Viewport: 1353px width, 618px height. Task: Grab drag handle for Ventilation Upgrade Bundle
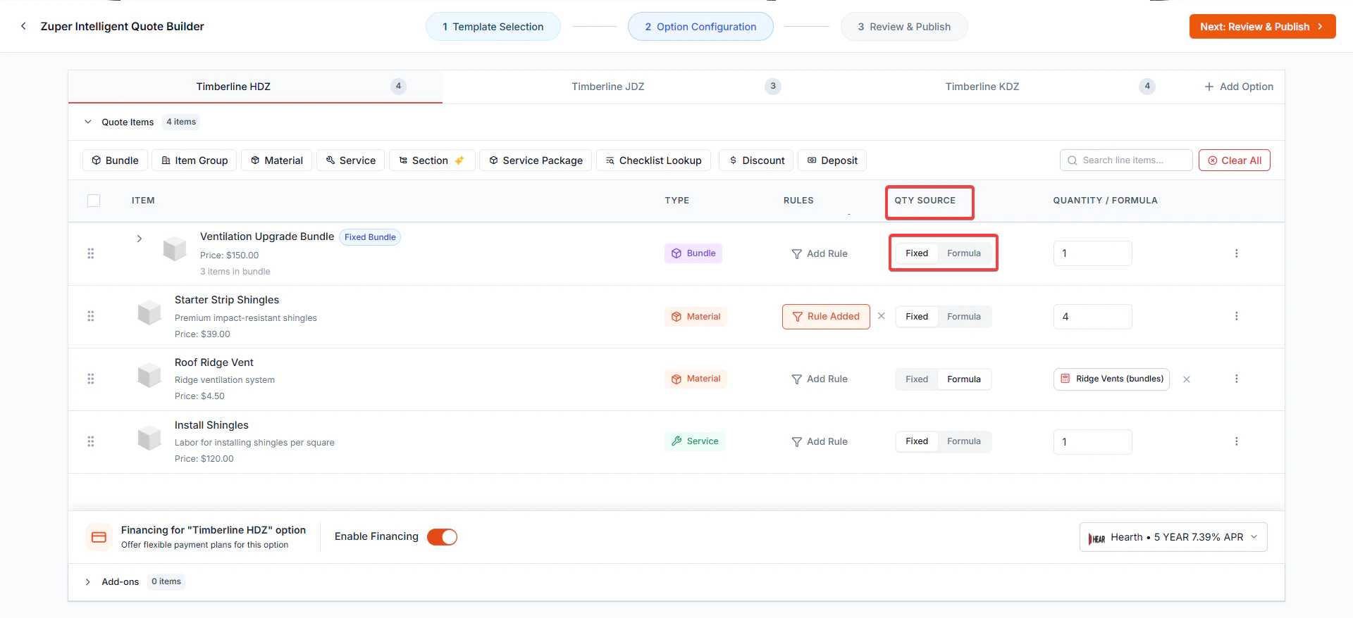(91, 253)
